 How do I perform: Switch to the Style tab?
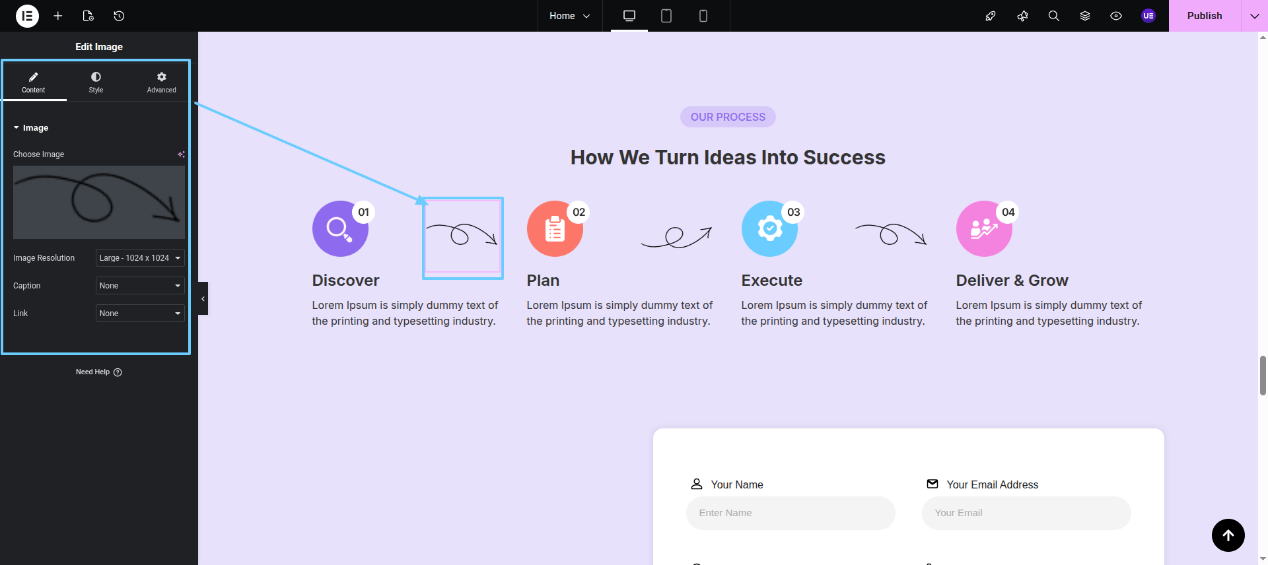pyautogui.click(x=96, y=82)
